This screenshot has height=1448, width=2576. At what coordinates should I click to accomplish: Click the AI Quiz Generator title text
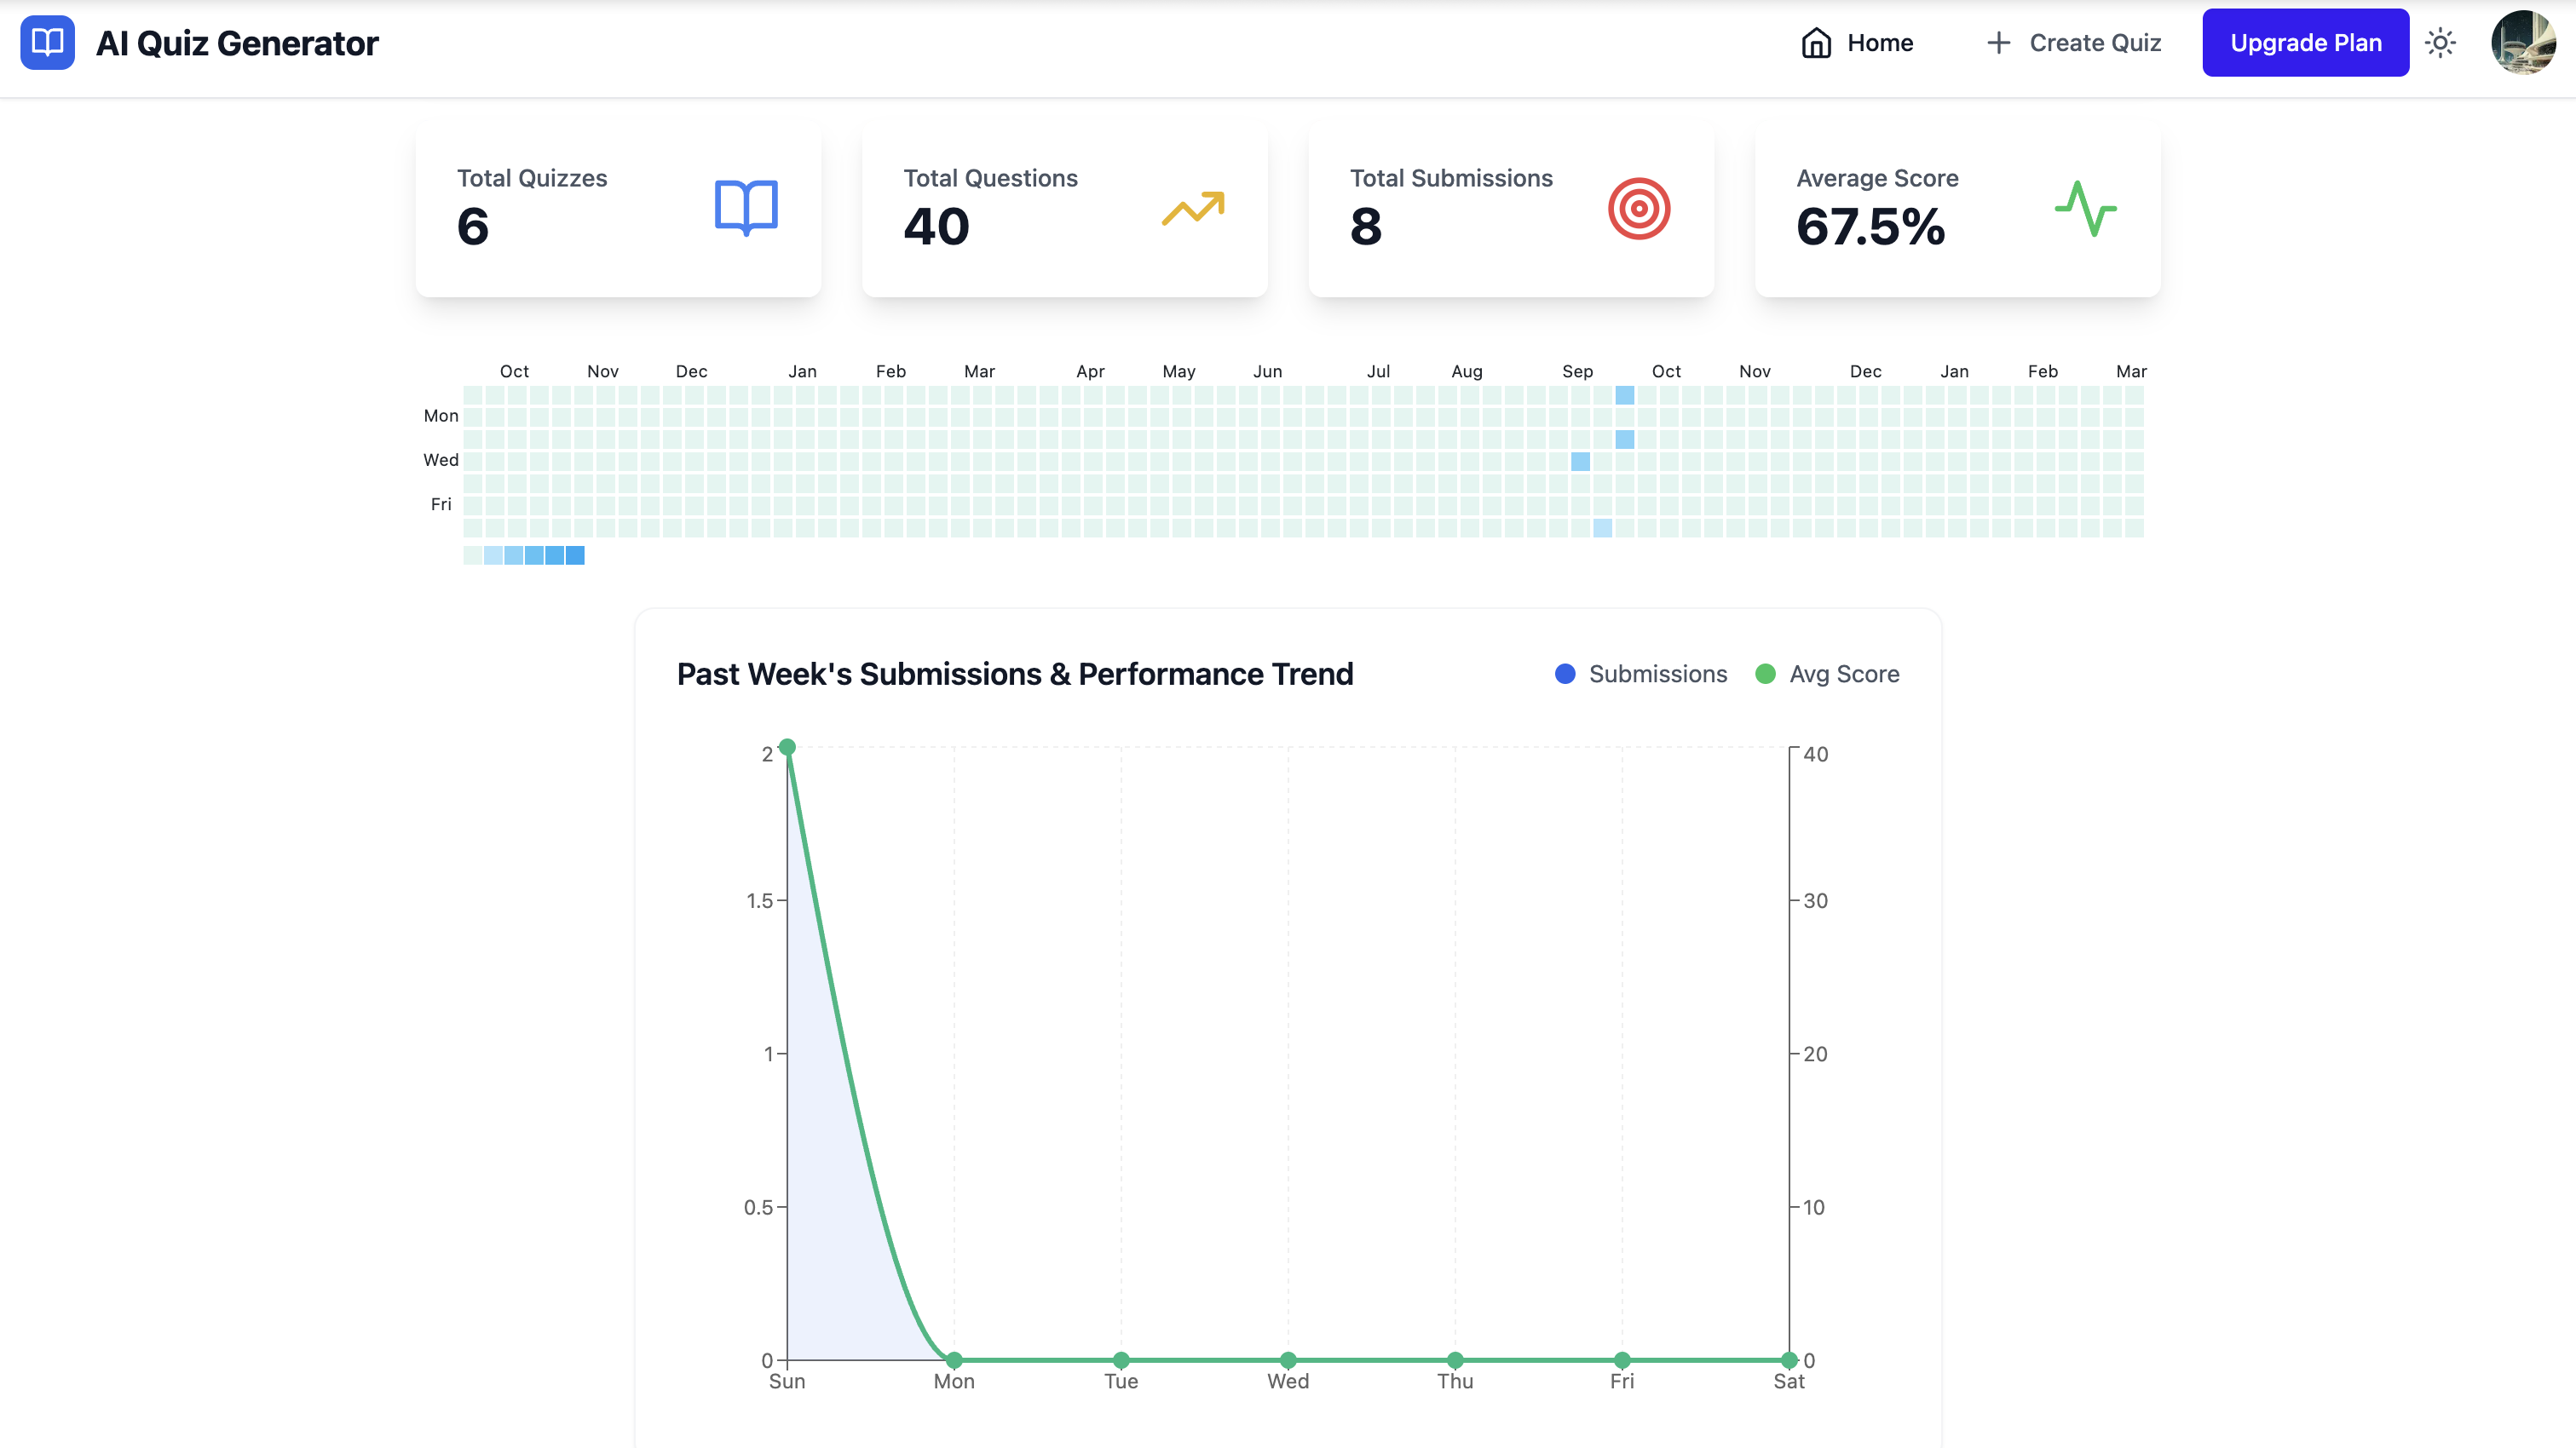(237, 43)
